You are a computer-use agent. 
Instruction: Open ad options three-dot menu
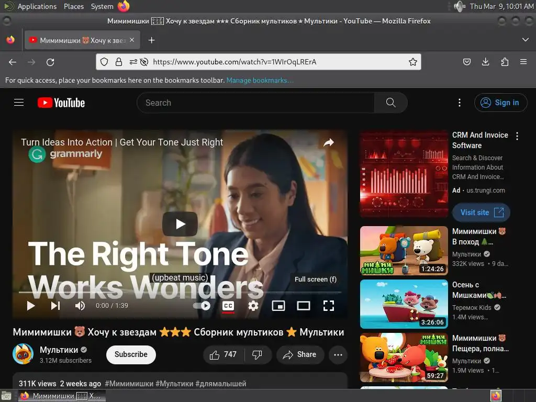[517, 136]
